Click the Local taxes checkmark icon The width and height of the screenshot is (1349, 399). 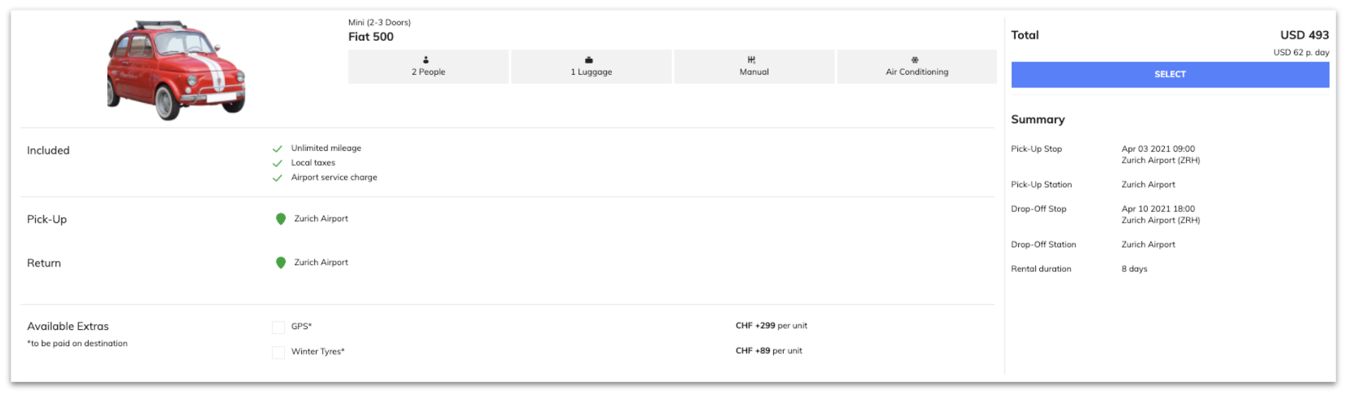(x=277, y=164)
